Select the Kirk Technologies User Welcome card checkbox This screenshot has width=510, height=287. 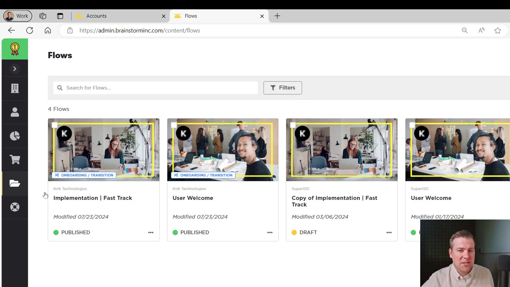pos(174,125)
